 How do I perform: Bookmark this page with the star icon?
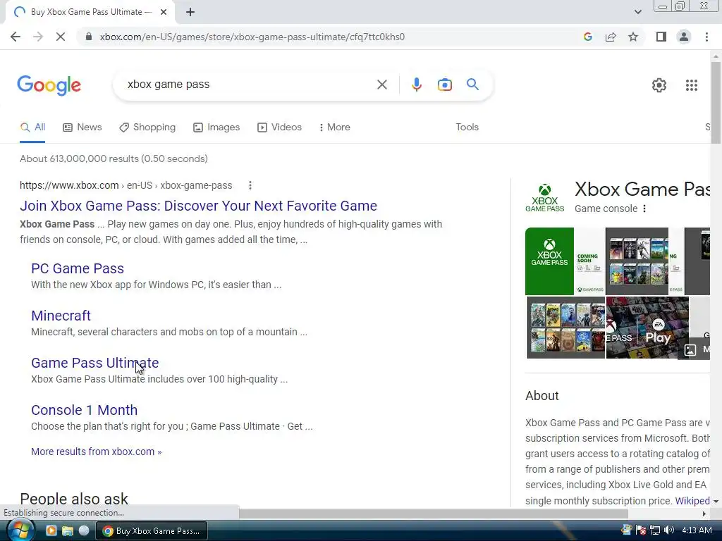[633, 37]
